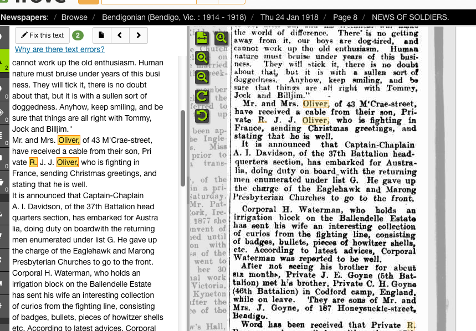Click the text line 'Corporal H. Waterman, who holds an'
This screenshot has width=476, height=331.
point(76,273)
